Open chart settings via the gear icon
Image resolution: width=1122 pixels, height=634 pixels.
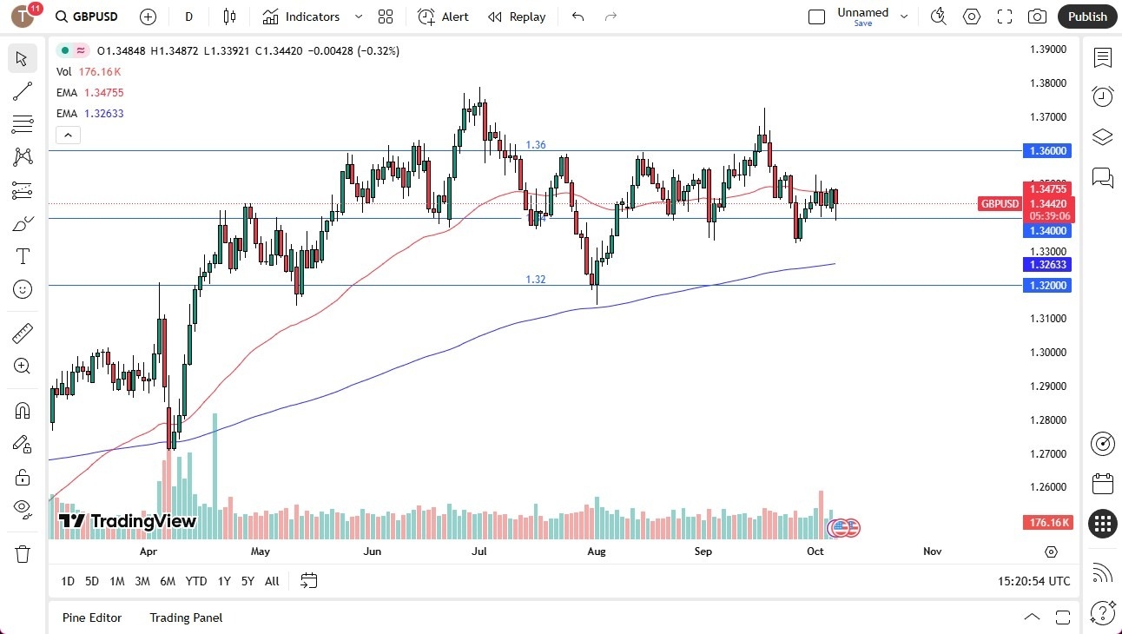click(x=971, y=16)
